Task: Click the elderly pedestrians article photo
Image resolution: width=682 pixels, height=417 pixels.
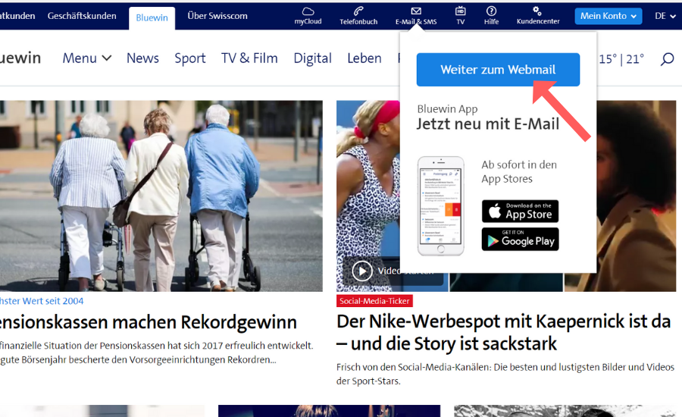Action: [x=161, y=196]
